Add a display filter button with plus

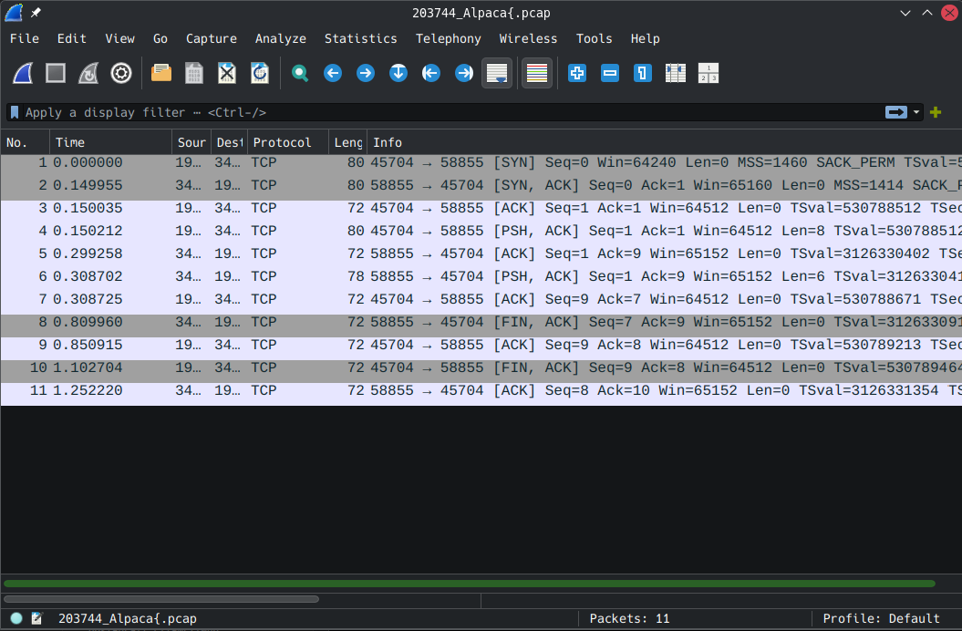point(936,112)
